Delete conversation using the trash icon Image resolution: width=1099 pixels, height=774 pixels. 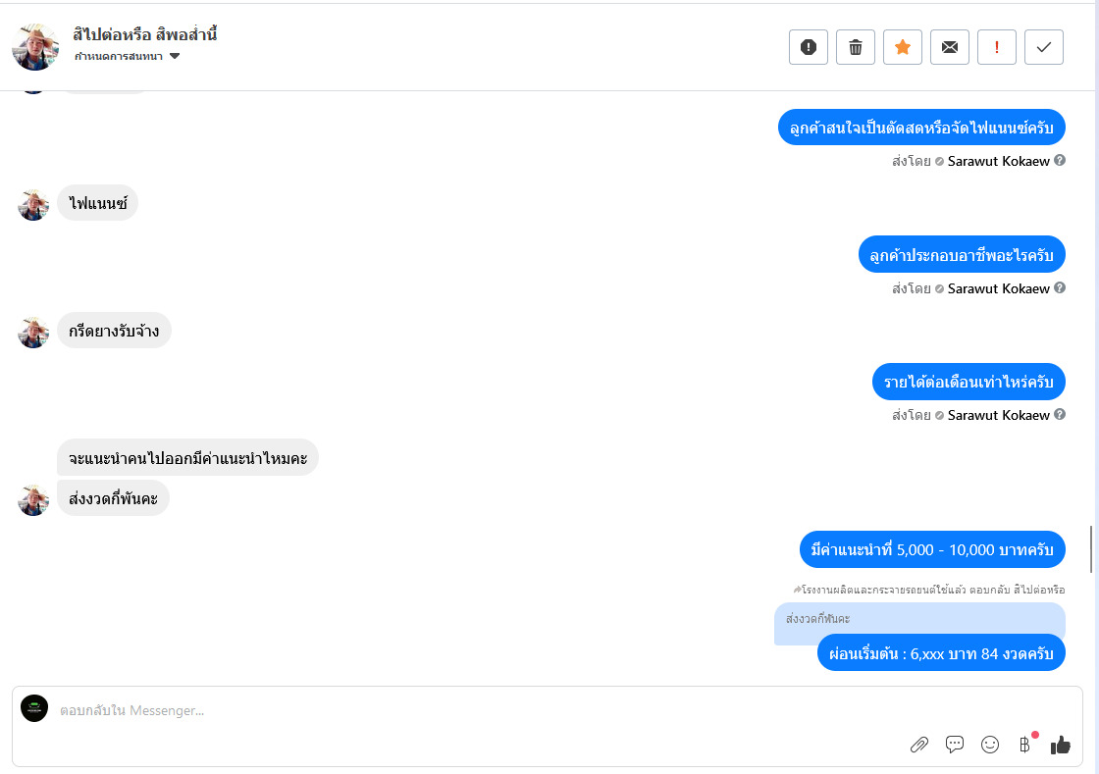click(x=855, y=47)
